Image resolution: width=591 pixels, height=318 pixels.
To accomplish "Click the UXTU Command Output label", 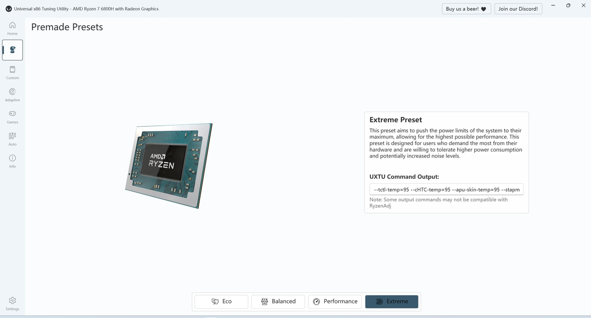I will point(404,176).
